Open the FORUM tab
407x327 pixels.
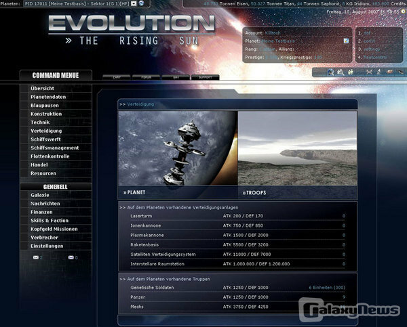pos(146,77)
